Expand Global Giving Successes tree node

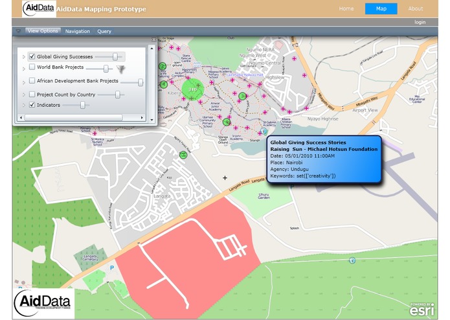pyautogui.click(x=24, y=57)
